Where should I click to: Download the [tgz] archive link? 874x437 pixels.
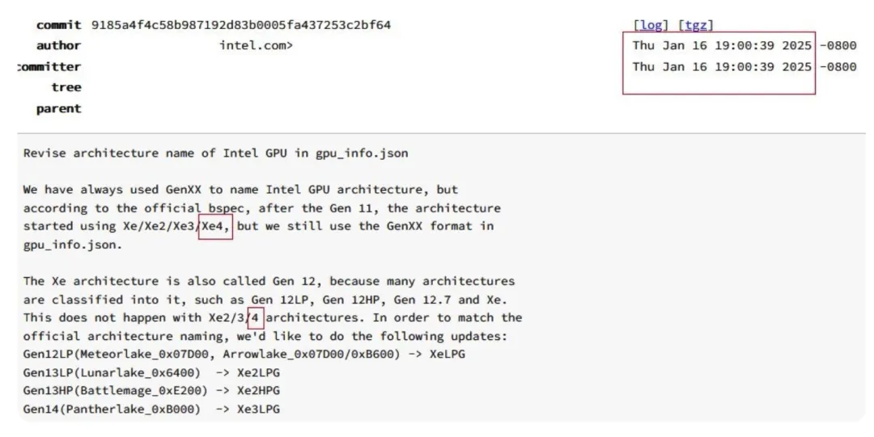pos(695,25)
